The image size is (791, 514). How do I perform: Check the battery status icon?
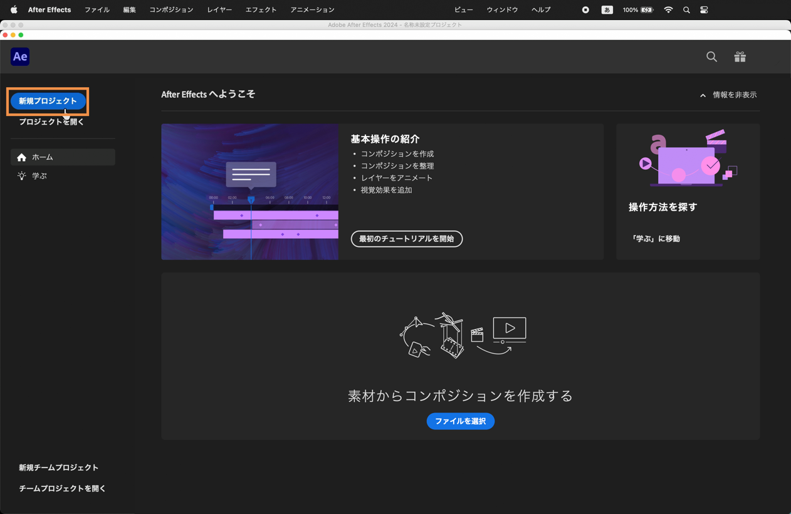[x=647, y=10]
